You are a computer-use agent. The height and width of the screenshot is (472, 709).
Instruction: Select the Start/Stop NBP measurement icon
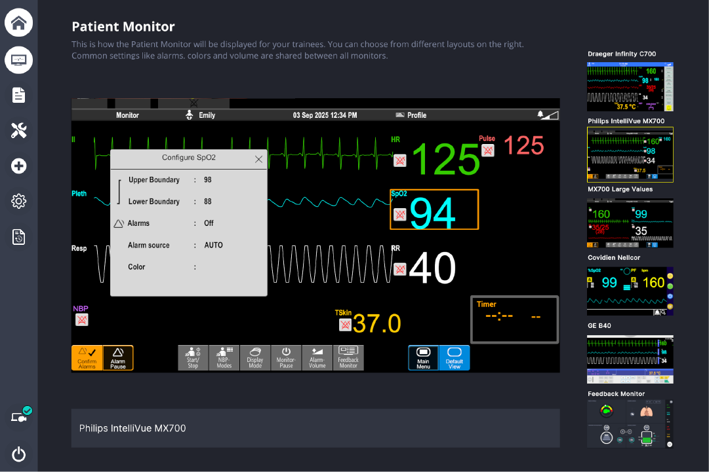[193, 357]
